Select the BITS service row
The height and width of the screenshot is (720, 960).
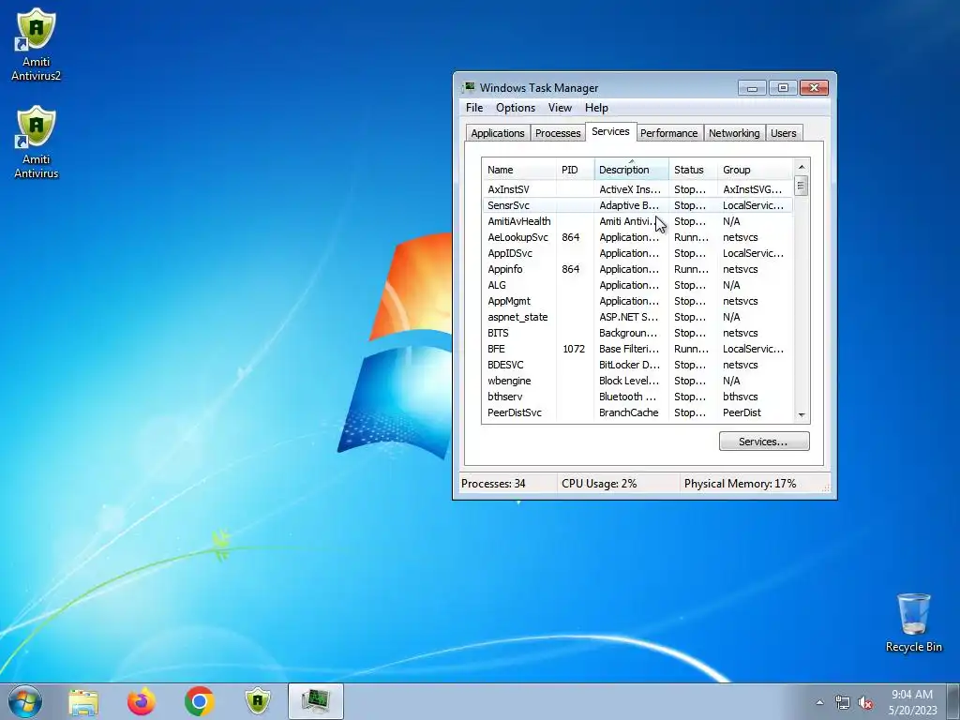637,333
